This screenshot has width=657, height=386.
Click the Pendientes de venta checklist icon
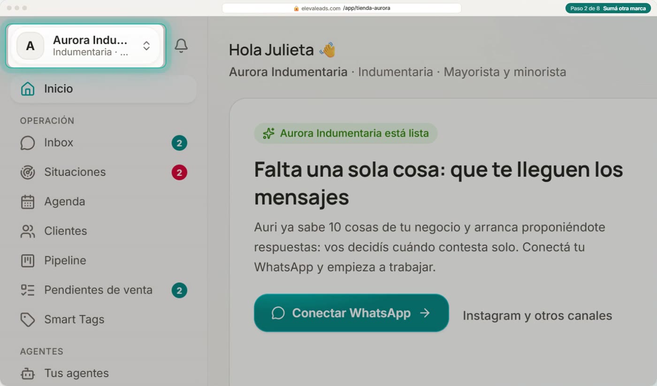tap(28, 290)
